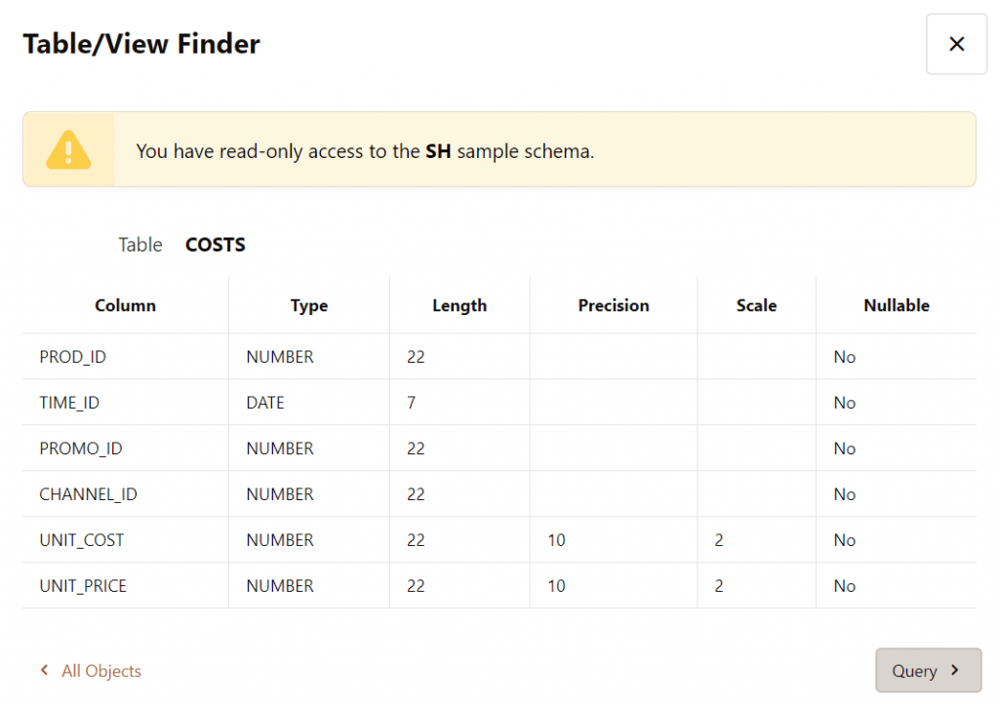Screen dimensions: 999x703
Task: Click the CHANNEL_ID row name
Action: pyautogui.click(x=88, y=494)
